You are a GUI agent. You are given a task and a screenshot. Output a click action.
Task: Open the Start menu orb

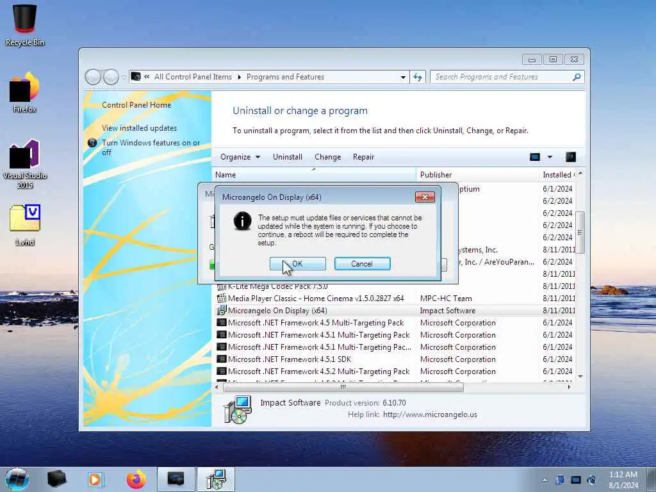pyautogui.click(x=17, y=479)
